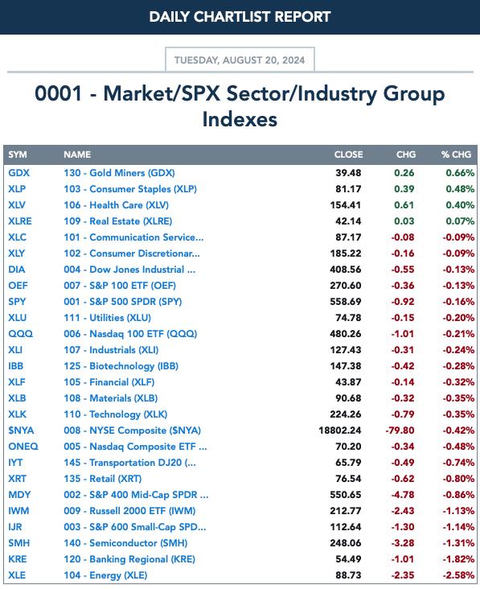Click the % CHG column header
480x589 pixels.
pyautogui.click(x=456, y=154)
